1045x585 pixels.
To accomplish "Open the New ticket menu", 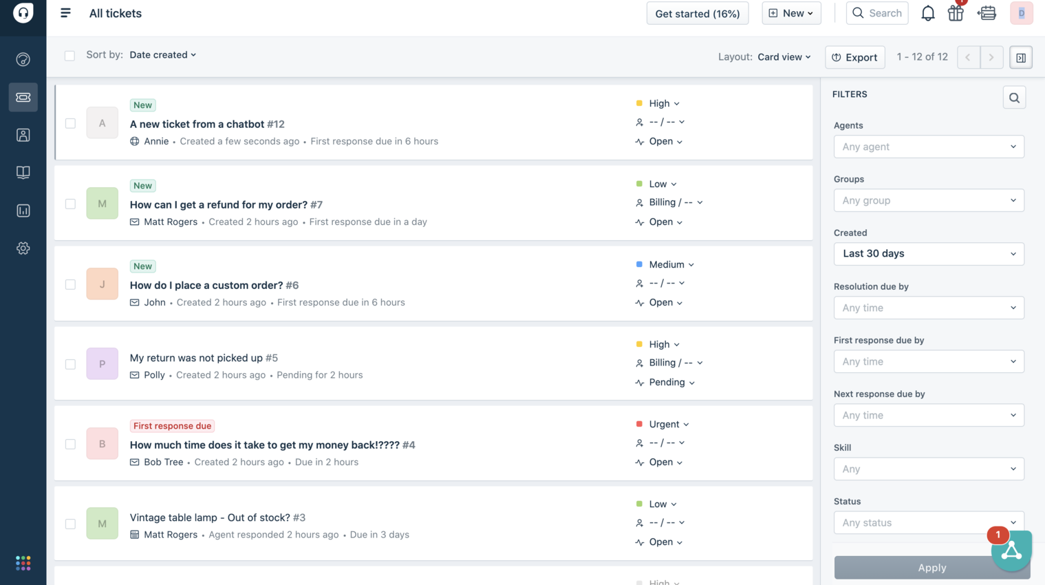I will [790, 13].
